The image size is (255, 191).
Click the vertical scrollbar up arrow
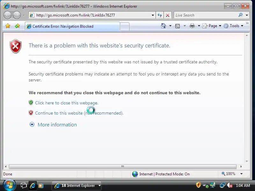click(x=247, y=35)
